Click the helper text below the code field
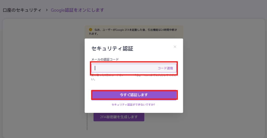 click(x=134, y=77)
